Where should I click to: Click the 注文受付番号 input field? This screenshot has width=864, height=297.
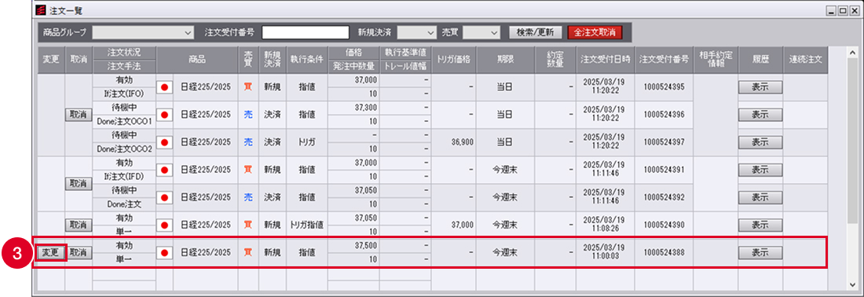306,32
